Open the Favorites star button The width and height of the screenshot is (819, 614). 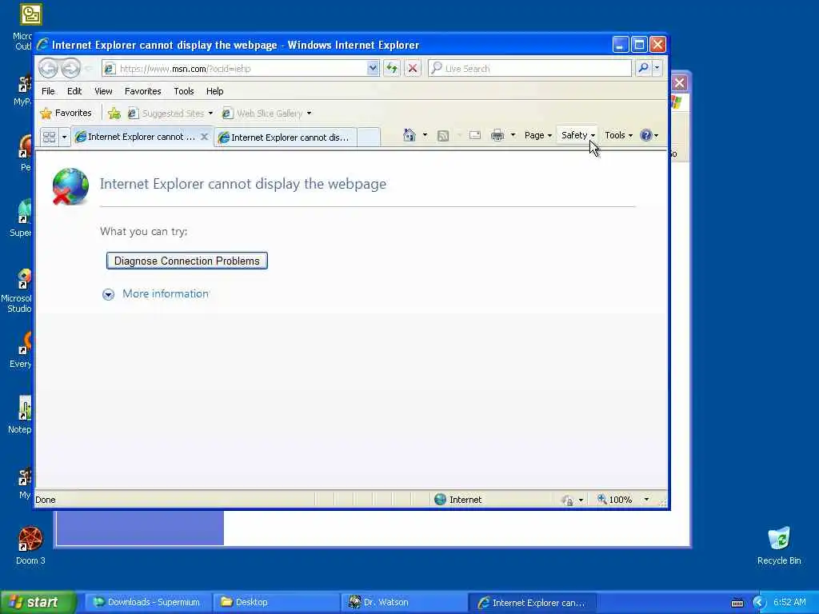pyautogui.click(x=66, y=113)
